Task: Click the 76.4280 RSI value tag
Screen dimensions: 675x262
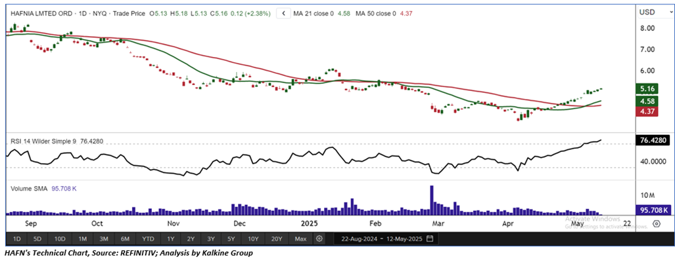Action: [x=651, y=141]
